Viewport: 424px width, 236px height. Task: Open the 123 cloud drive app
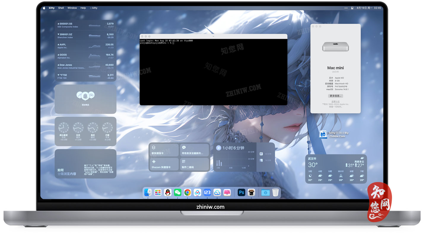pos(207,192)
